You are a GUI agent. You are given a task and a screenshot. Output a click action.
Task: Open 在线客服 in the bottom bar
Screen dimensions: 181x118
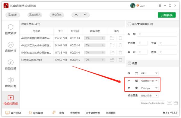click(36, 113)
